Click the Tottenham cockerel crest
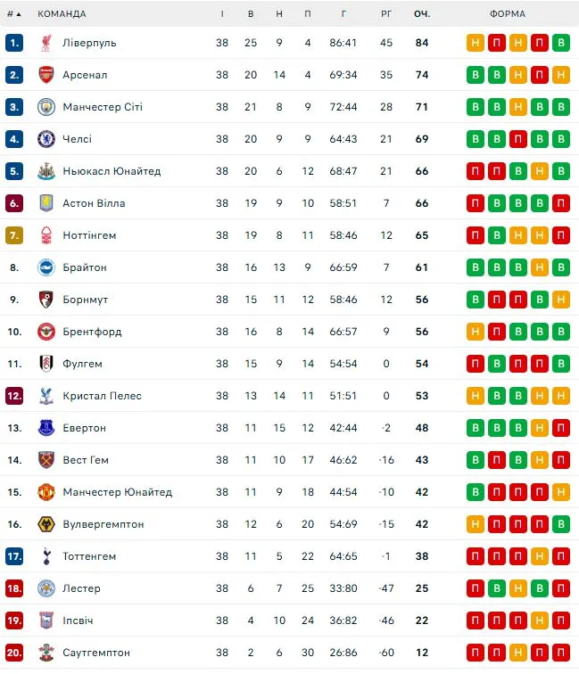This screenshot has height=674, width=579. pos(46,556)
